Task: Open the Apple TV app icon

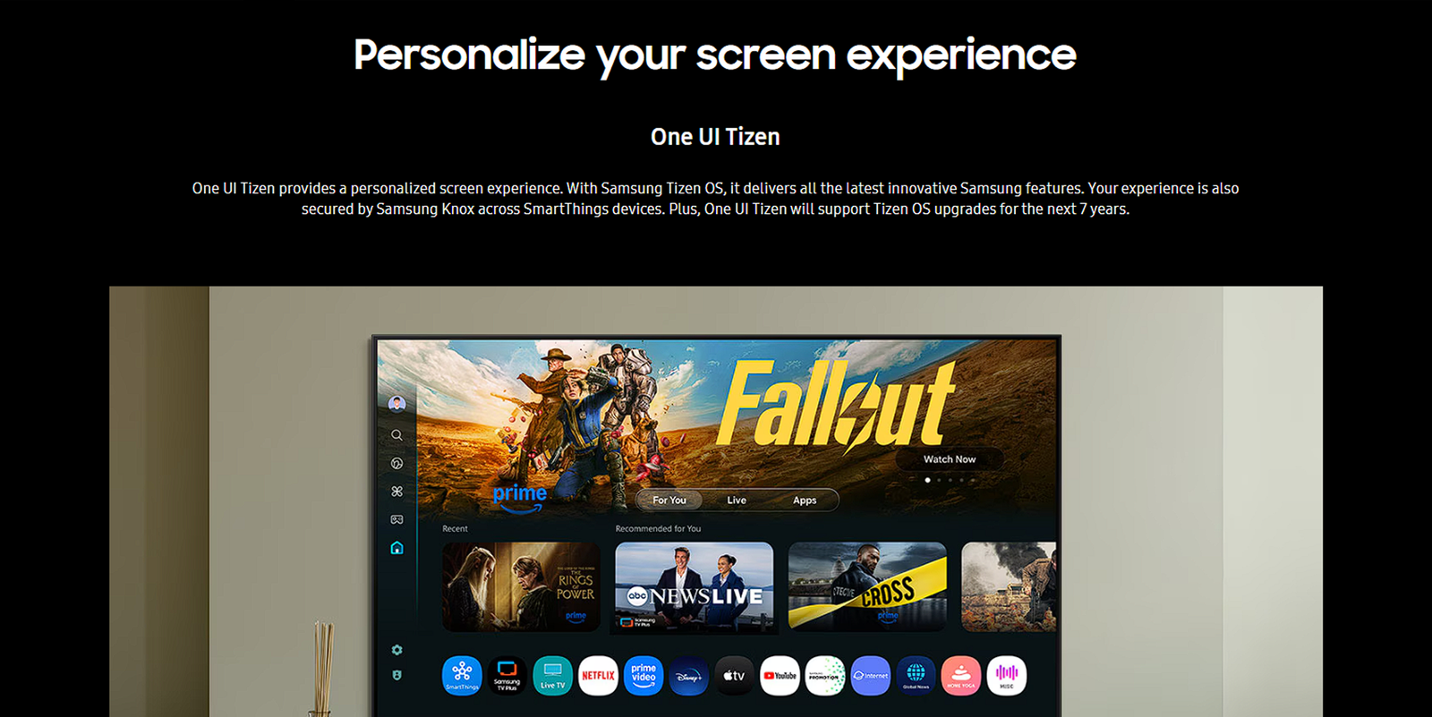Action: [734, 675]
